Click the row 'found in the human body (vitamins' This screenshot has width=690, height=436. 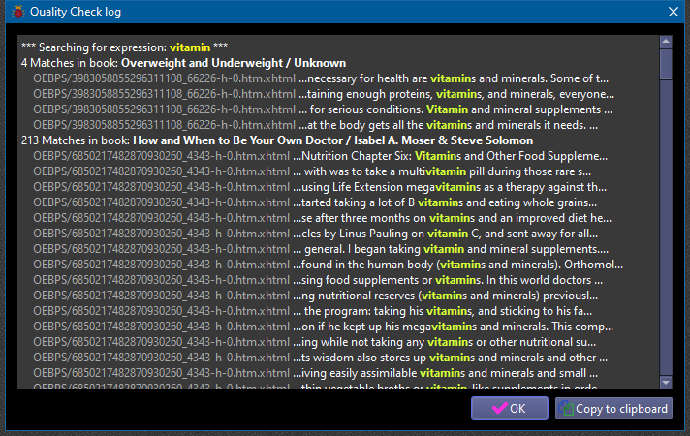pyautogui.click(x=329, y=265)
